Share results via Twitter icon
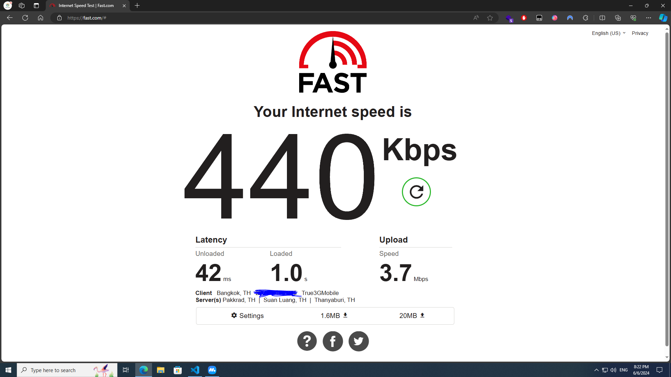 point(359,341)
